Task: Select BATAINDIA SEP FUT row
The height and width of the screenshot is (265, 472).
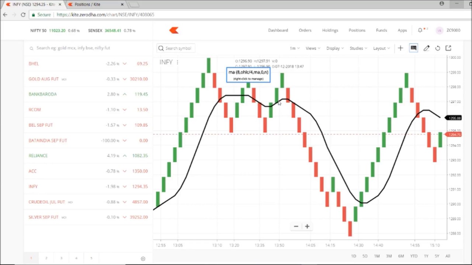Action: [x=88, y=141]
